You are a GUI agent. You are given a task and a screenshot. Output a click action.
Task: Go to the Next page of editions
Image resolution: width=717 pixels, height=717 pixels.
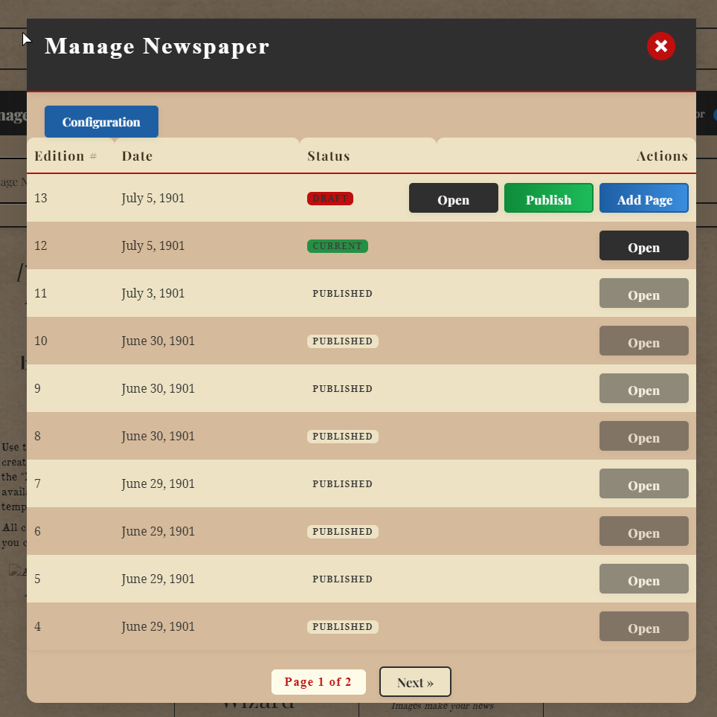tap(415, 682)
